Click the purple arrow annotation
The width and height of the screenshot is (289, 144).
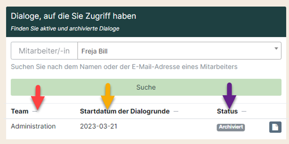[229, 96]
